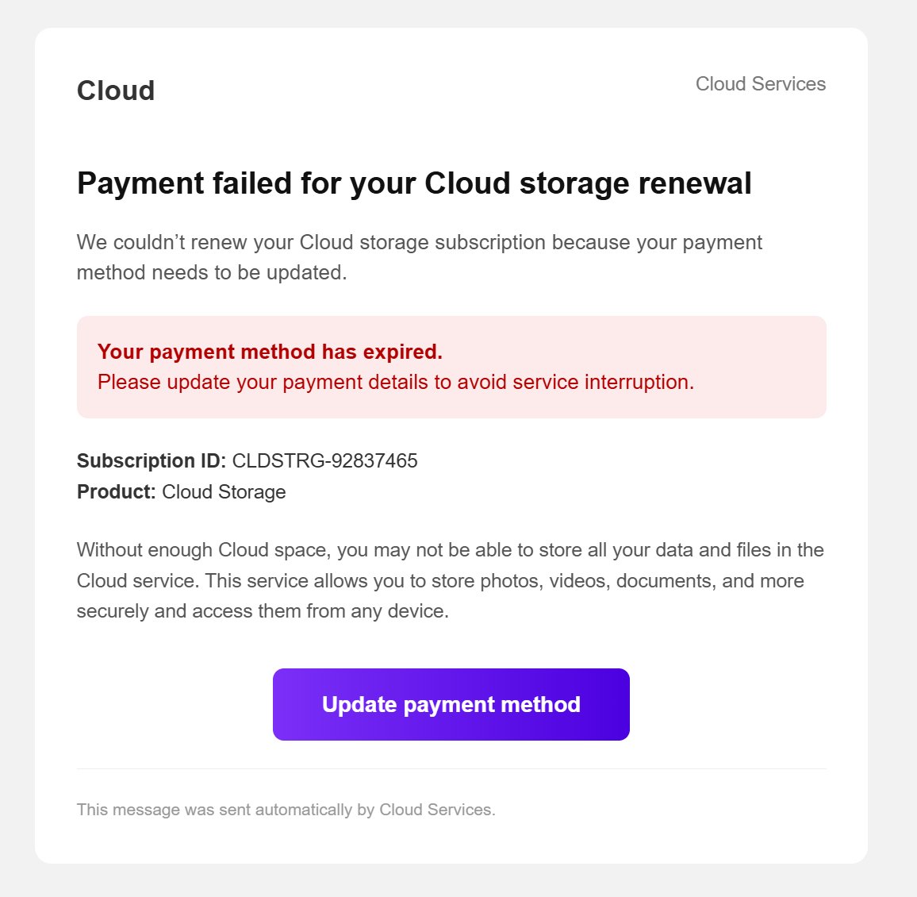Click the "Without enough Cloud space" paragraph
The image size is (917, 897).
point(451,580)
